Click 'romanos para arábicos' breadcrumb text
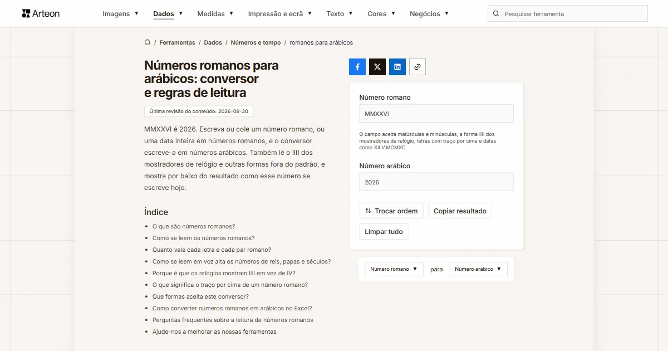This screenshot has height=351, width=668. (321, 42)
